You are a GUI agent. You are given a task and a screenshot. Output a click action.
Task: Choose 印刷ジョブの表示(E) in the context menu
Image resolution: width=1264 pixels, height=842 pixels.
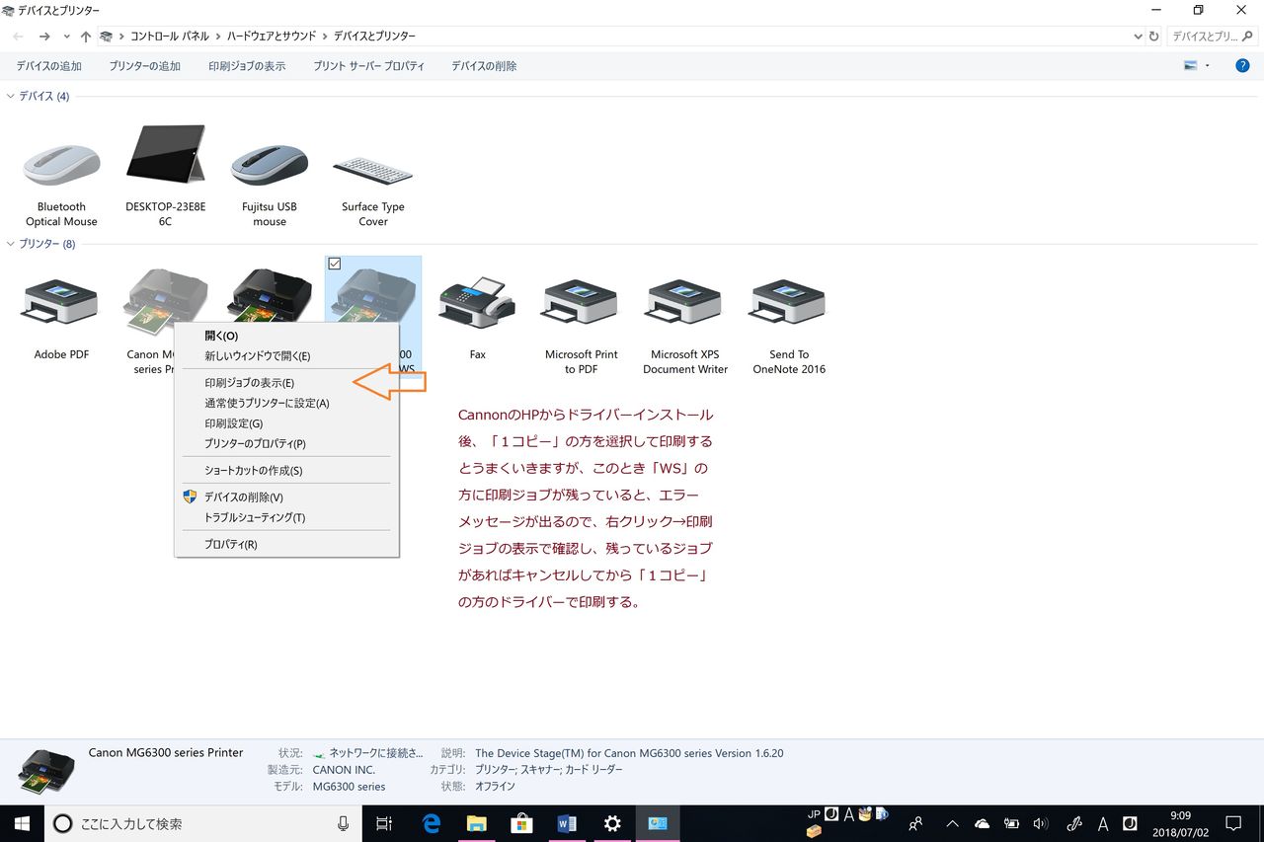[x=286, y=383]
